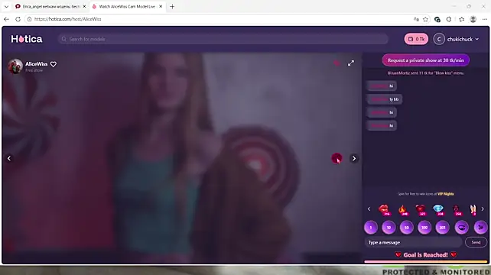The width and height of the screenshot is (491, 275).
Task: Click the goal progress bar
Action: tap(426, 261)
